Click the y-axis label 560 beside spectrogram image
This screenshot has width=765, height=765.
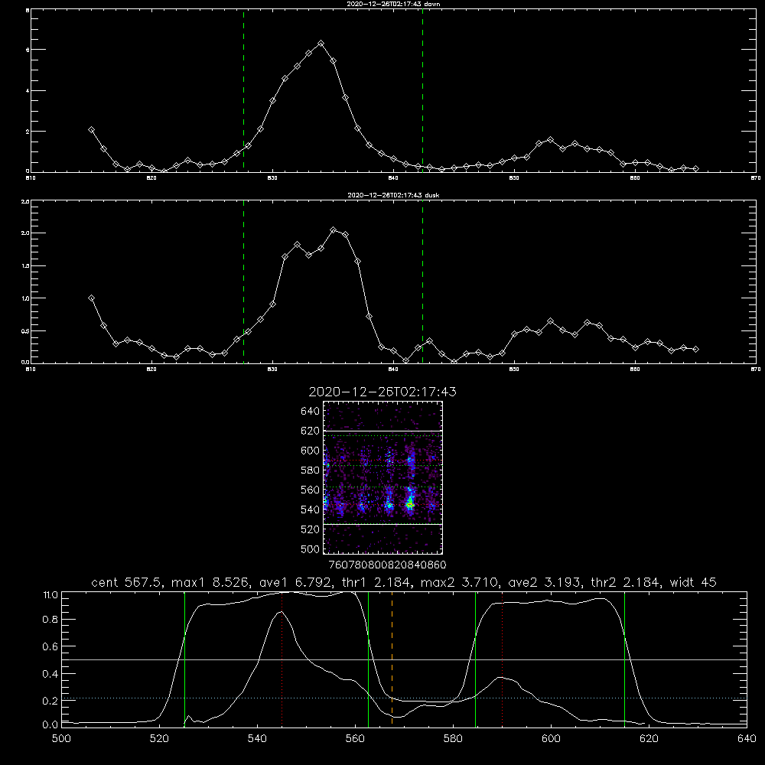(x=311, y=490)
